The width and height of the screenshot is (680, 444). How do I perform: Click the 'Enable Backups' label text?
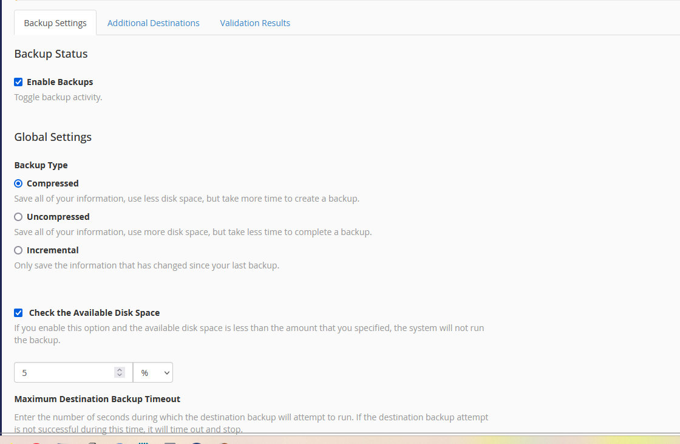[59, 82]
